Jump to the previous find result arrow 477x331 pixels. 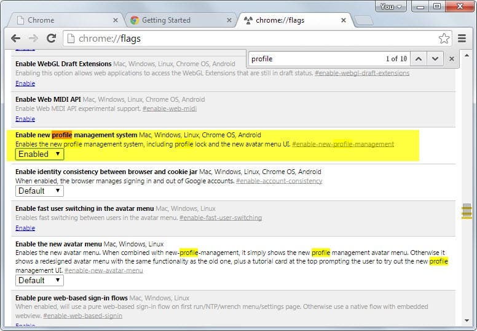click(419, 59)
